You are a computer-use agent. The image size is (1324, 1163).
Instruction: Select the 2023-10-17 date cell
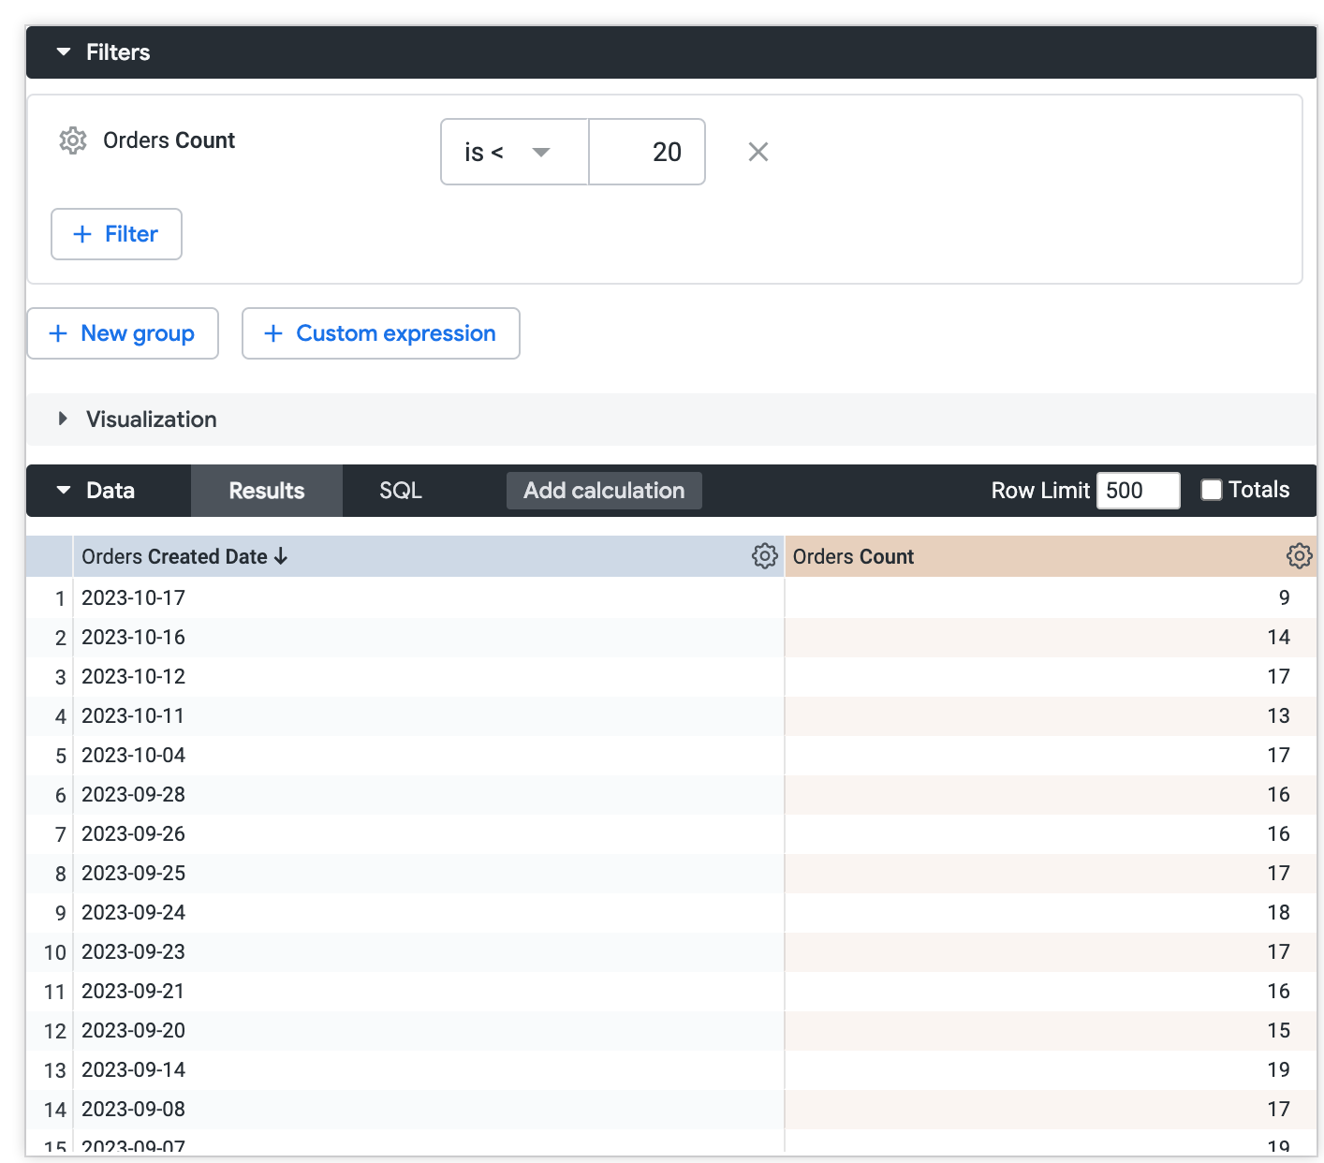pos(134,597)
